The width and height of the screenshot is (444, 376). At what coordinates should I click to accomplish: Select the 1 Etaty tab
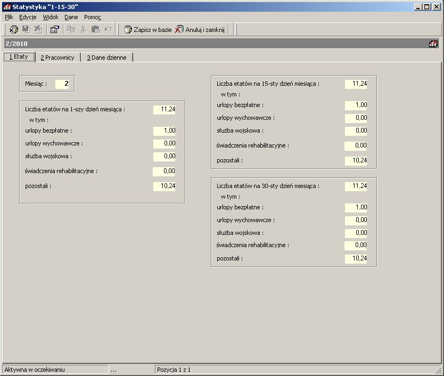pyautogui.click(x=19, y=57)
